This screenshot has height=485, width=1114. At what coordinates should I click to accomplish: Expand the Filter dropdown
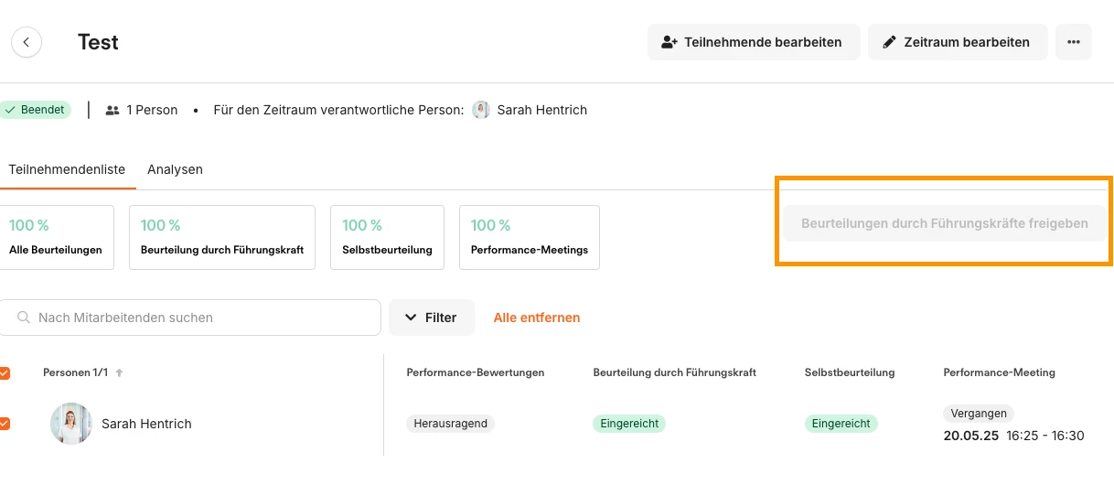[x=432, y=318]
